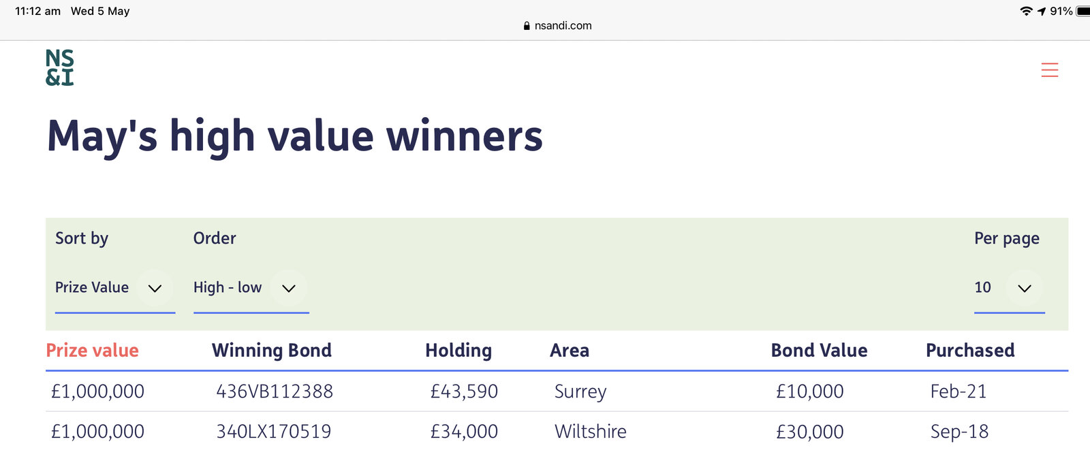The height and width of the screenshot is (450, 1090).
Task: Click the Bond Value column header
Action: tap(819, 351)
